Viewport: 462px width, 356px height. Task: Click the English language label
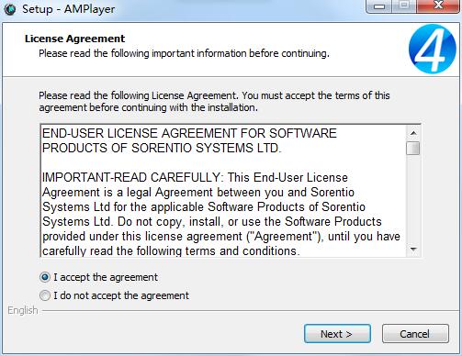tap(23, 310)
